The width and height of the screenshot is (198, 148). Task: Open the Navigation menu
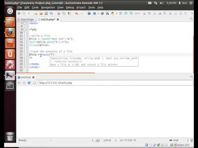tap(48, 7)
